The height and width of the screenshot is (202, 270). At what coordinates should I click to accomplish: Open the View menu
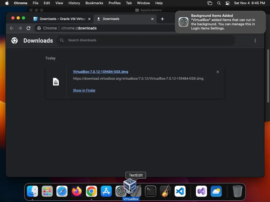(x=59, y=3)
